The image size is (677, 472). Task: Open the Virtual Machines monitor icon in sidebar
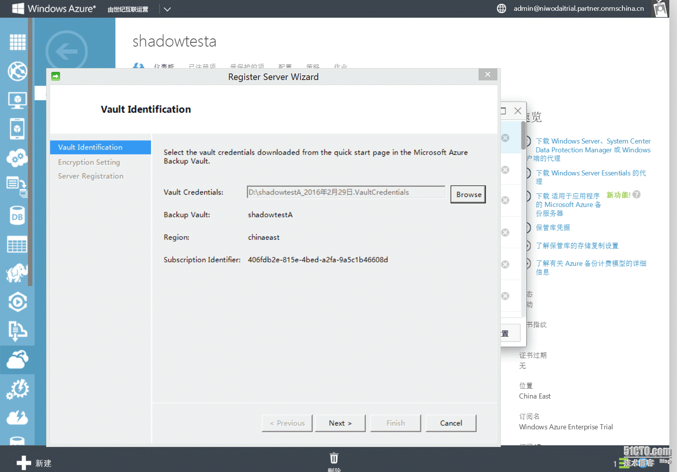17,100
